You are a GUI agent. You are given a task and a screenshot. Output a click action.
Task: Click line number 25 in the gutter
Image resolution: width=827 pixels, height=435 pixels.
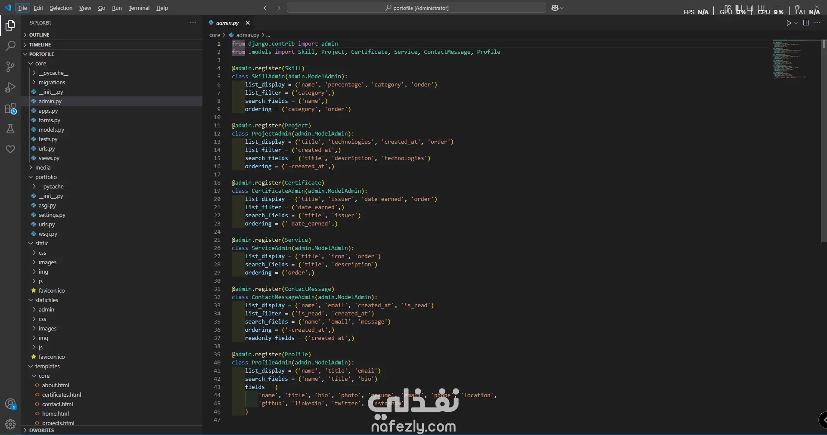click(217, 240)
